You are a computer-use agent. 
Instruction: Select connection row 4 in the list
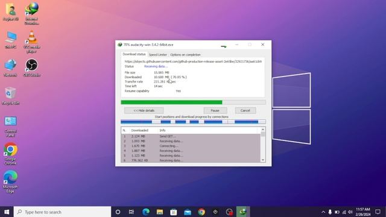pos(191,151)
